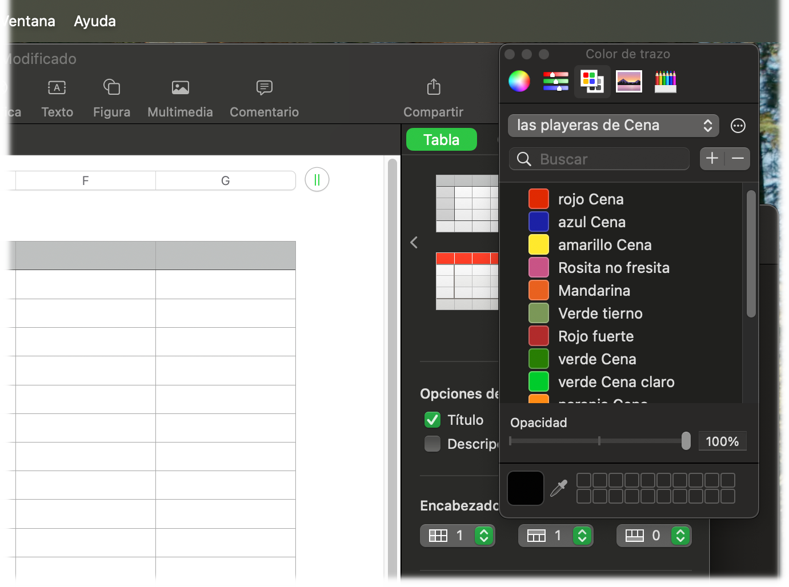Add a Comentario from the toolbar
789x587 pixels.
pyautogui.click(x=264, y=87)
